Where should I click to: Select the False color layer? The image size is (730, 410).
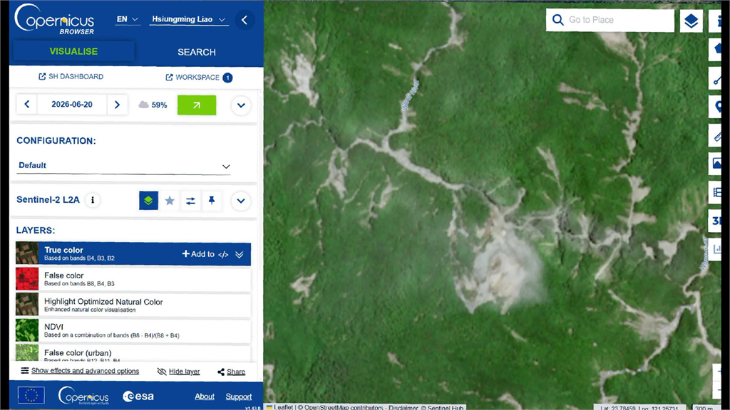(133, 279)
